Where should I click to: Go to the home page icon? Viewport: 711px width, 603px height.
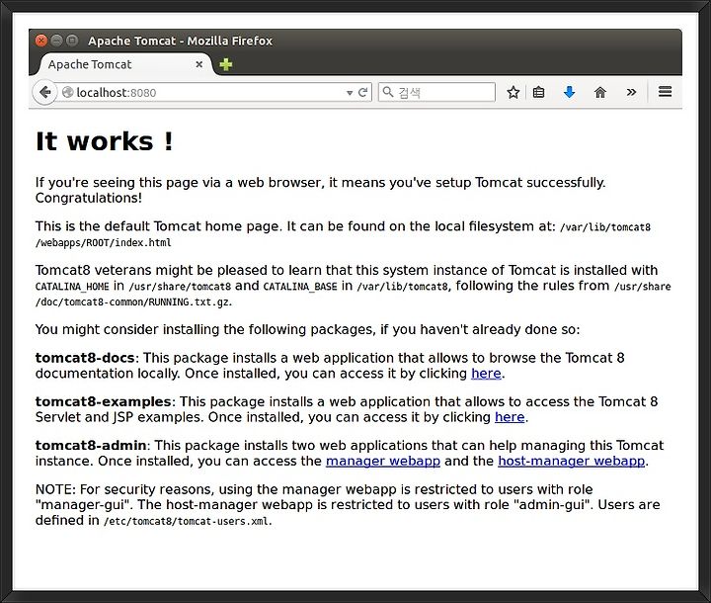600,93
